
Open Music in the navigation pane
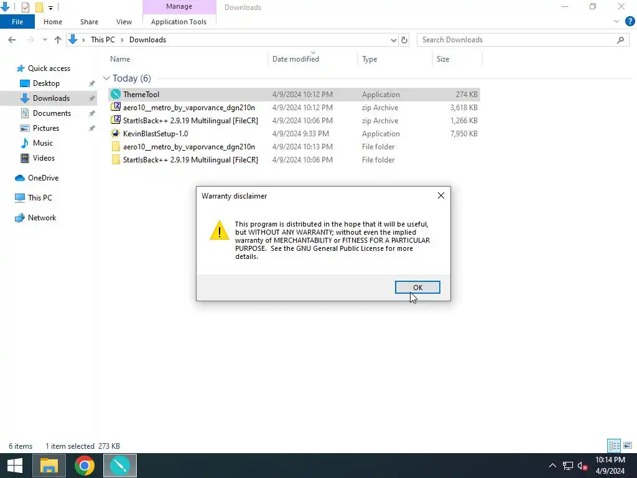click(43, 143)
